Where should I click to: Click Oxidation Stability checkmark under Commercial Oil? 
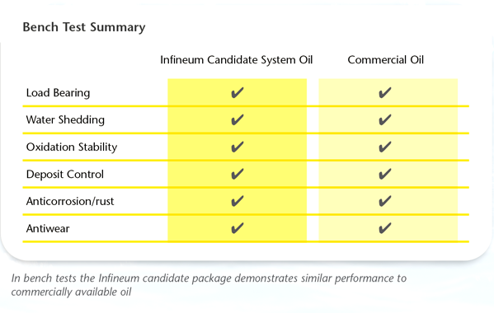(385, 147)
